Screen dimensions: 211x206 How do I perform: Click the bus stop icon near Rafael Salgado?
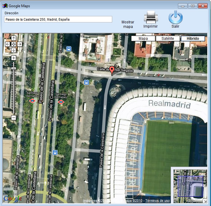pyautogui.click(x=86, y=82)
